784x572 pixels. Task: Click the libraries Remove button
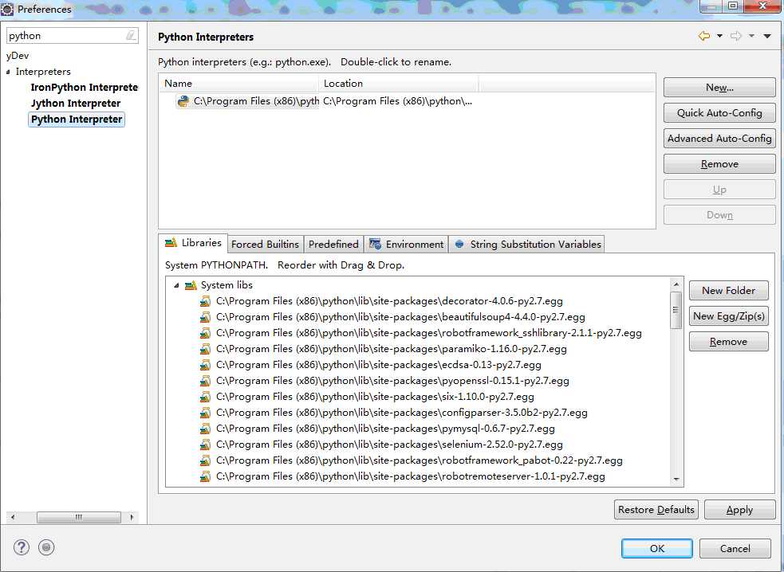728,342
